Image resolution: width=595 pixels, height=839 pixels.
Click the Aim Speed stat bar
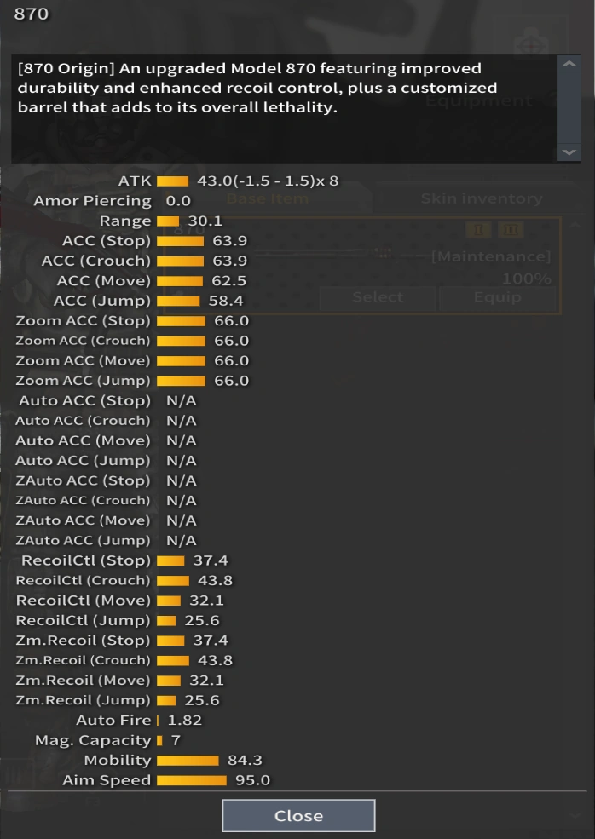192,780
